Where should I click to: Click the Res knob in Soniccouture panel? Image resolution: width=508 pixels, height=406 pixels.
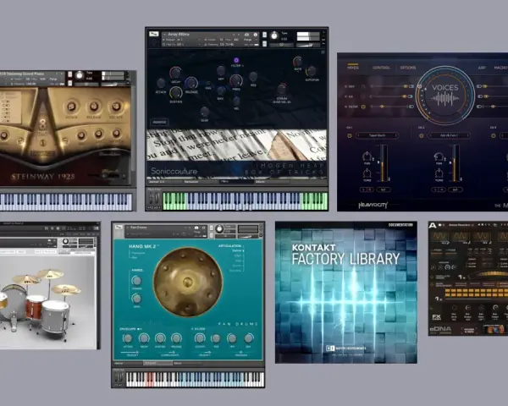click(x=253, y=77)
